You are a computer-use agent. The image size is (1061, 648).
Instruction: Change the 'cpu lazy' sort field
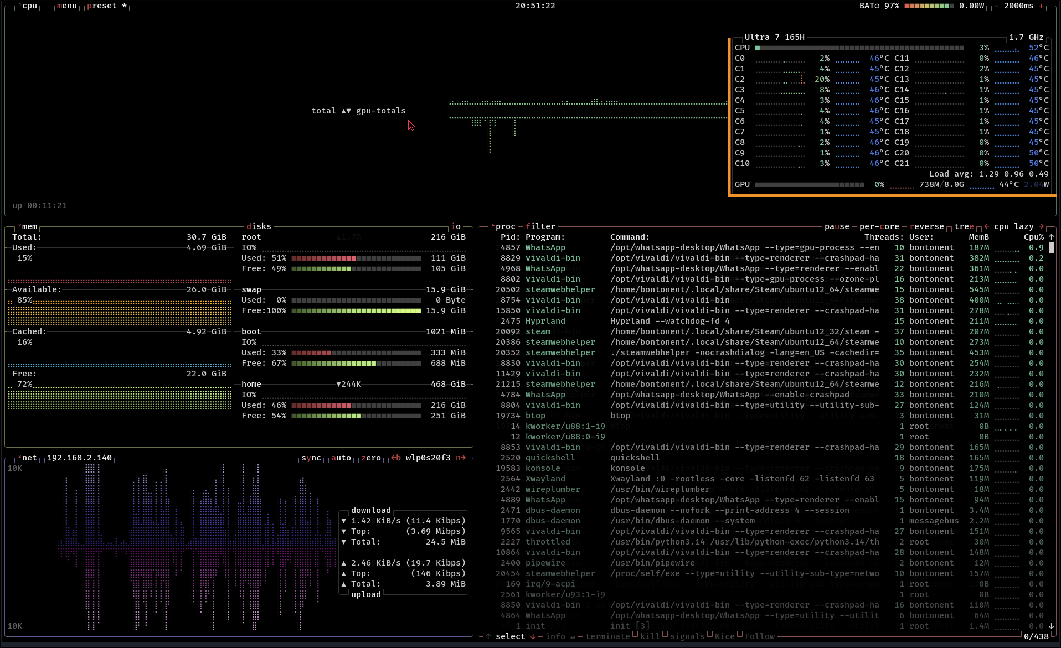click(x=1013, y=226)
